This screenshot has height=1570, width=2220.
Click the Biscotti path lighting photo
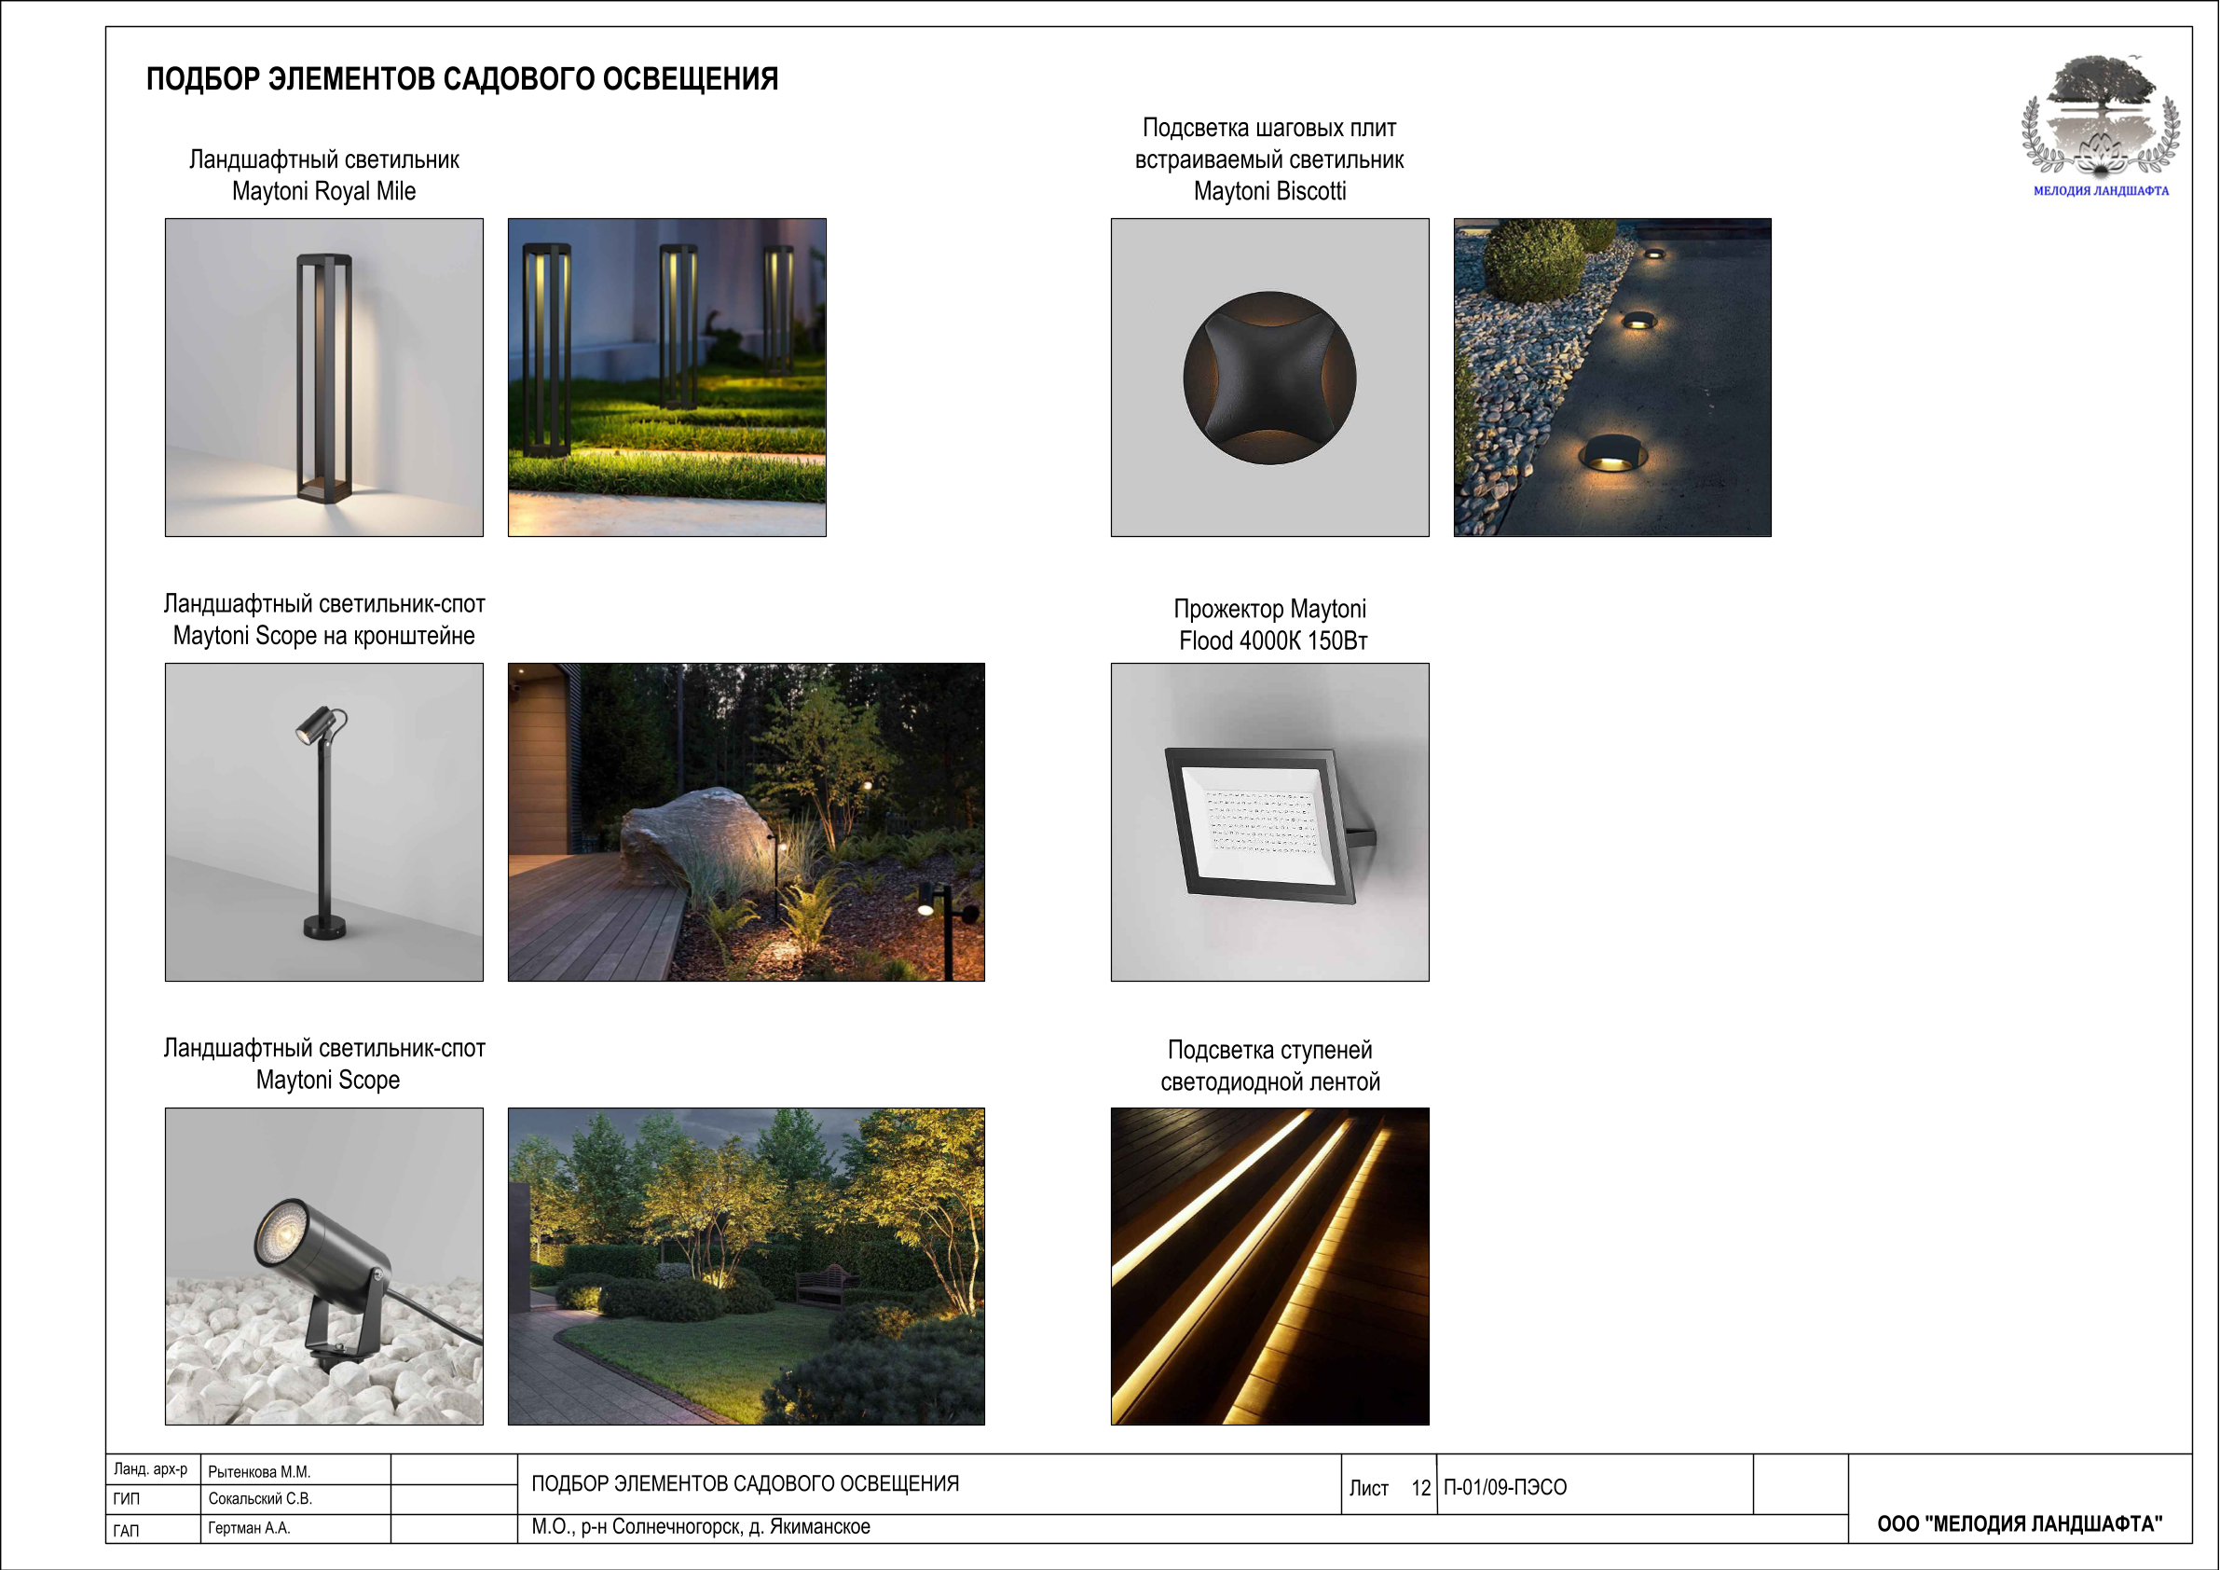[x=1611, y=378]
